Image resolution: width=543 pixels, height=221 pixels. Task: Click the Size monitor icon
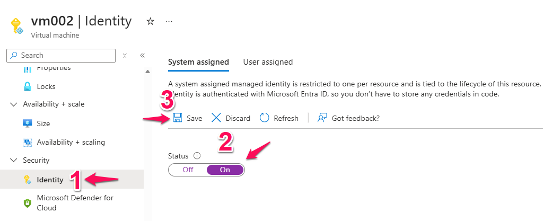pos(28,123)
